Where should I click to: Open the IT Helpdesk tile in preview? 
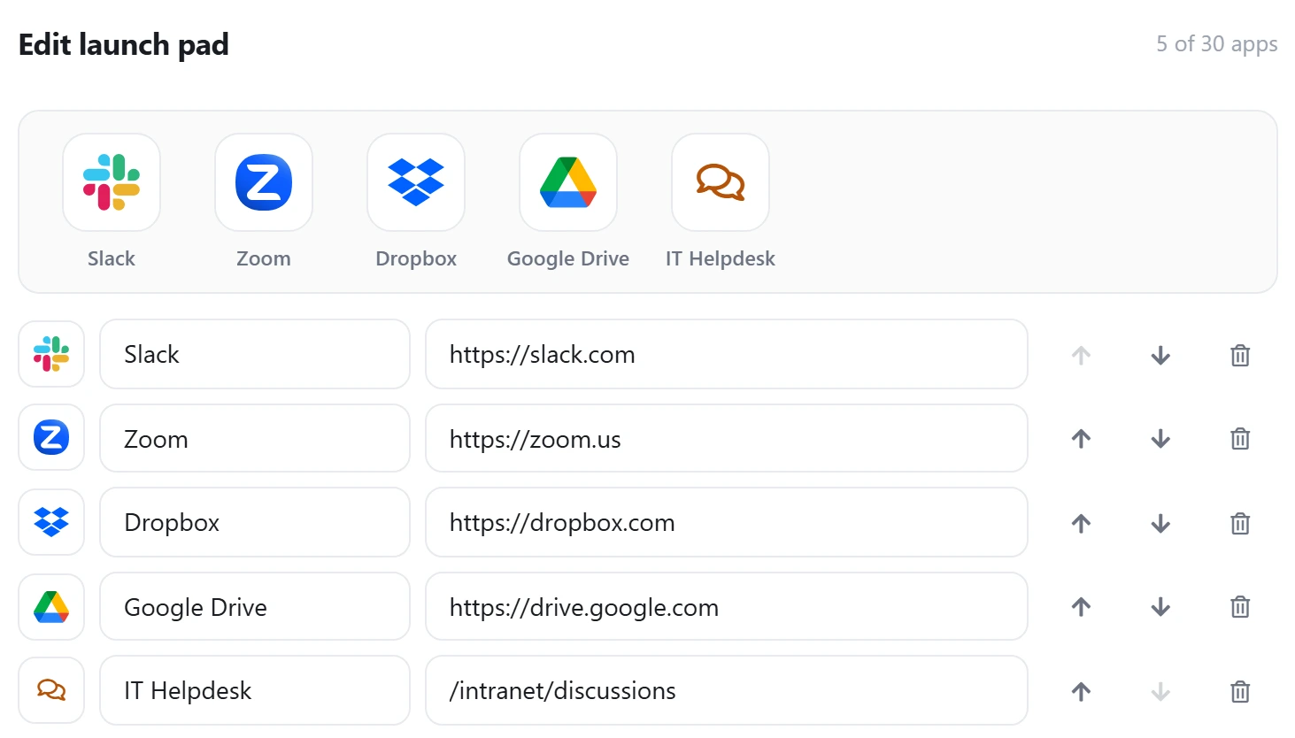[721, 182]
